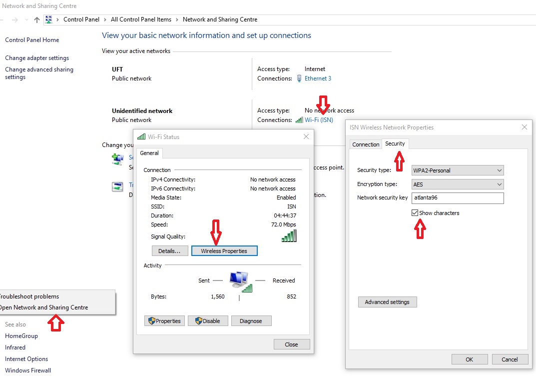This screenshot has height=384, width=536.
Task: Open Change adapter settings
Action: [36, 57]
